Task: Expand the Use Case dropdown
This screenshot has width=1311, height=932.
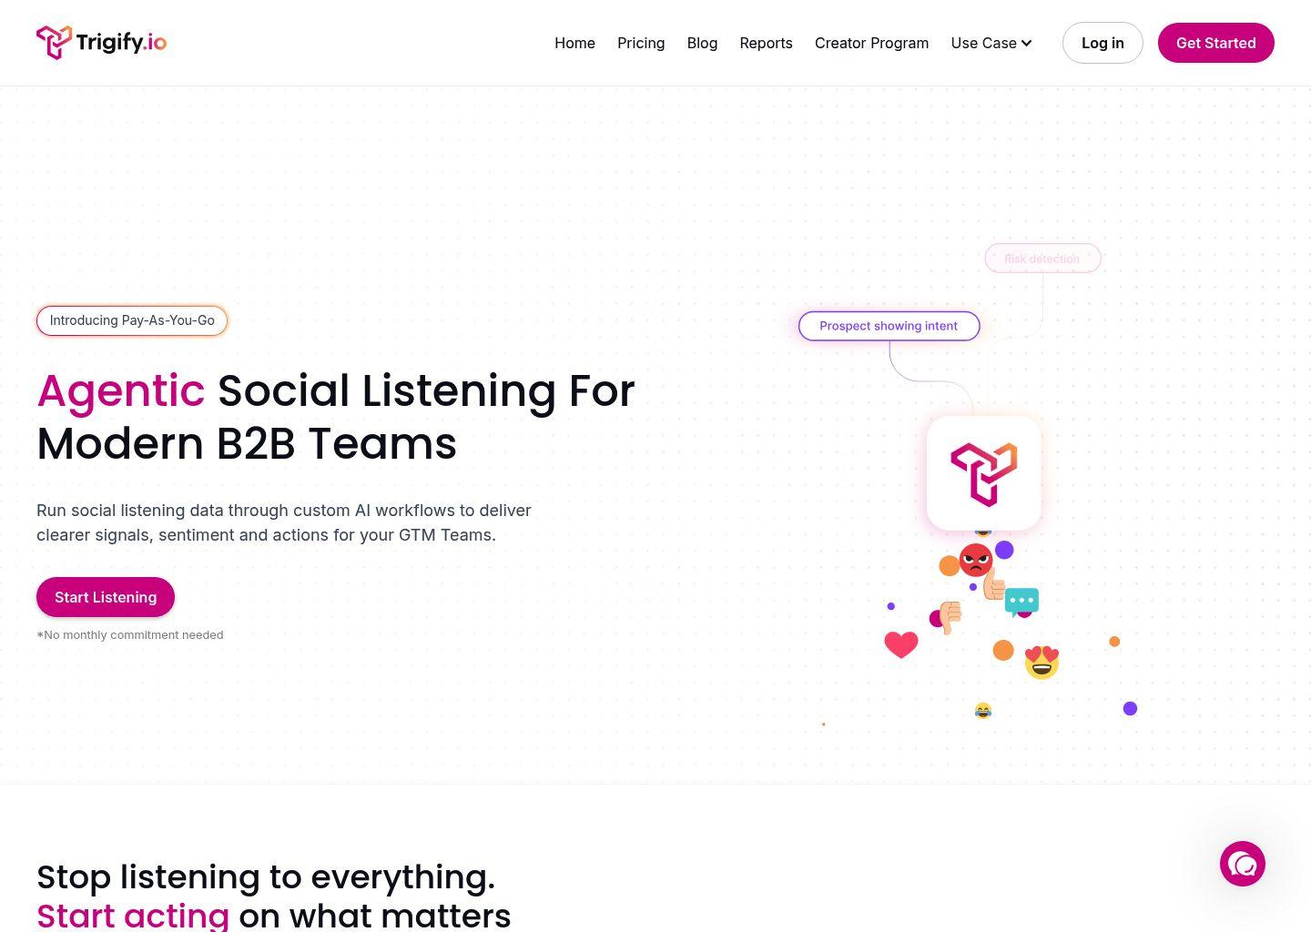Action: (x=991, y=43)
